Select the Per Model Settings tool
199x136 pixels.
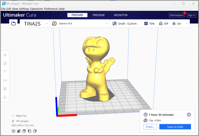pyautogui.click(x=5, y=89)
